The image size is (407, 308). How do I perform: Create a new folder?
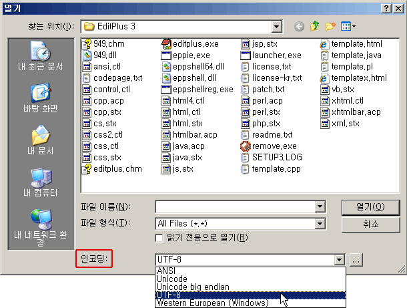point(330,27)
